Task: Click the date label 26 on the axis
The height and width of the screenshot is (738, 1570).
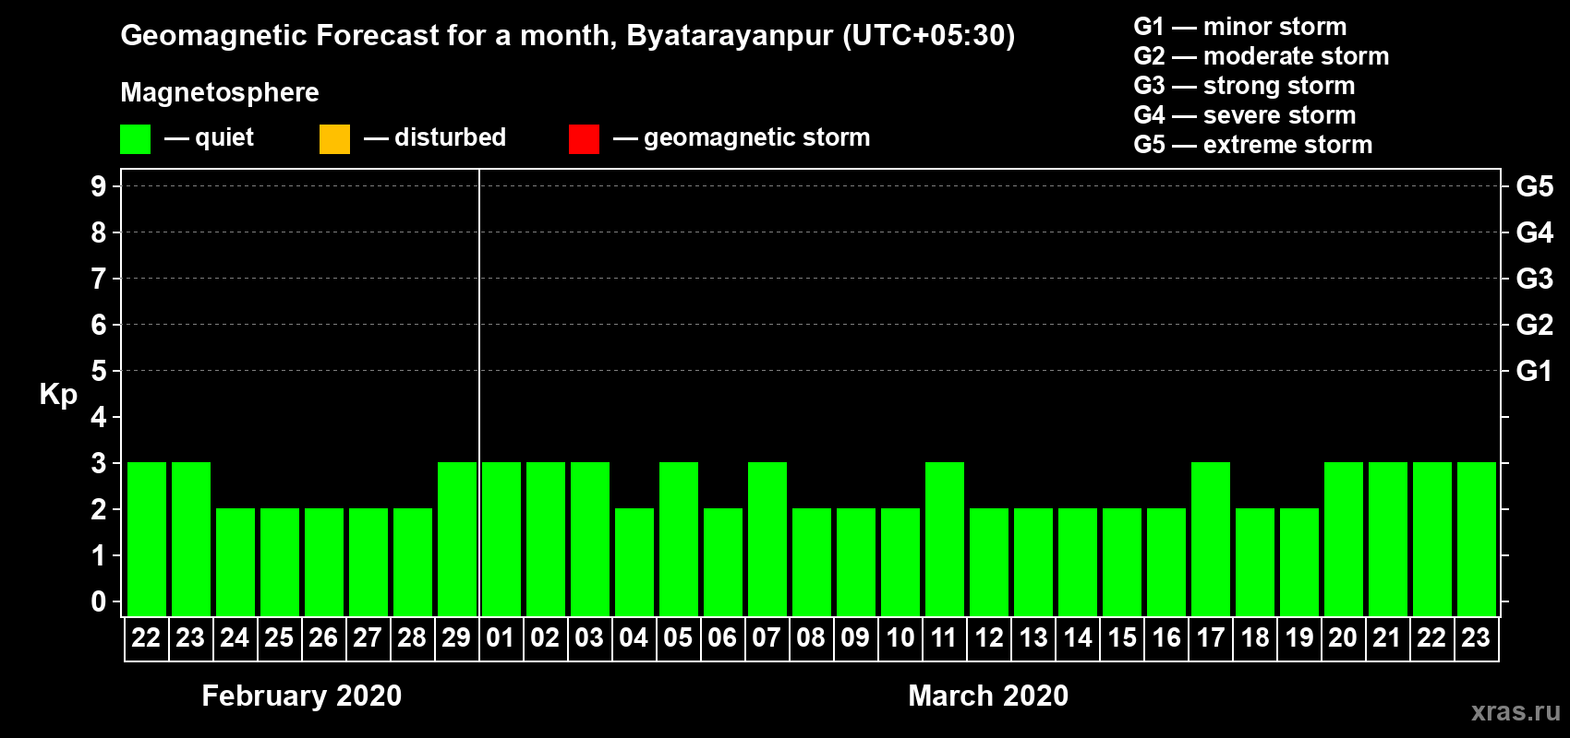Action: click(323, 637)
